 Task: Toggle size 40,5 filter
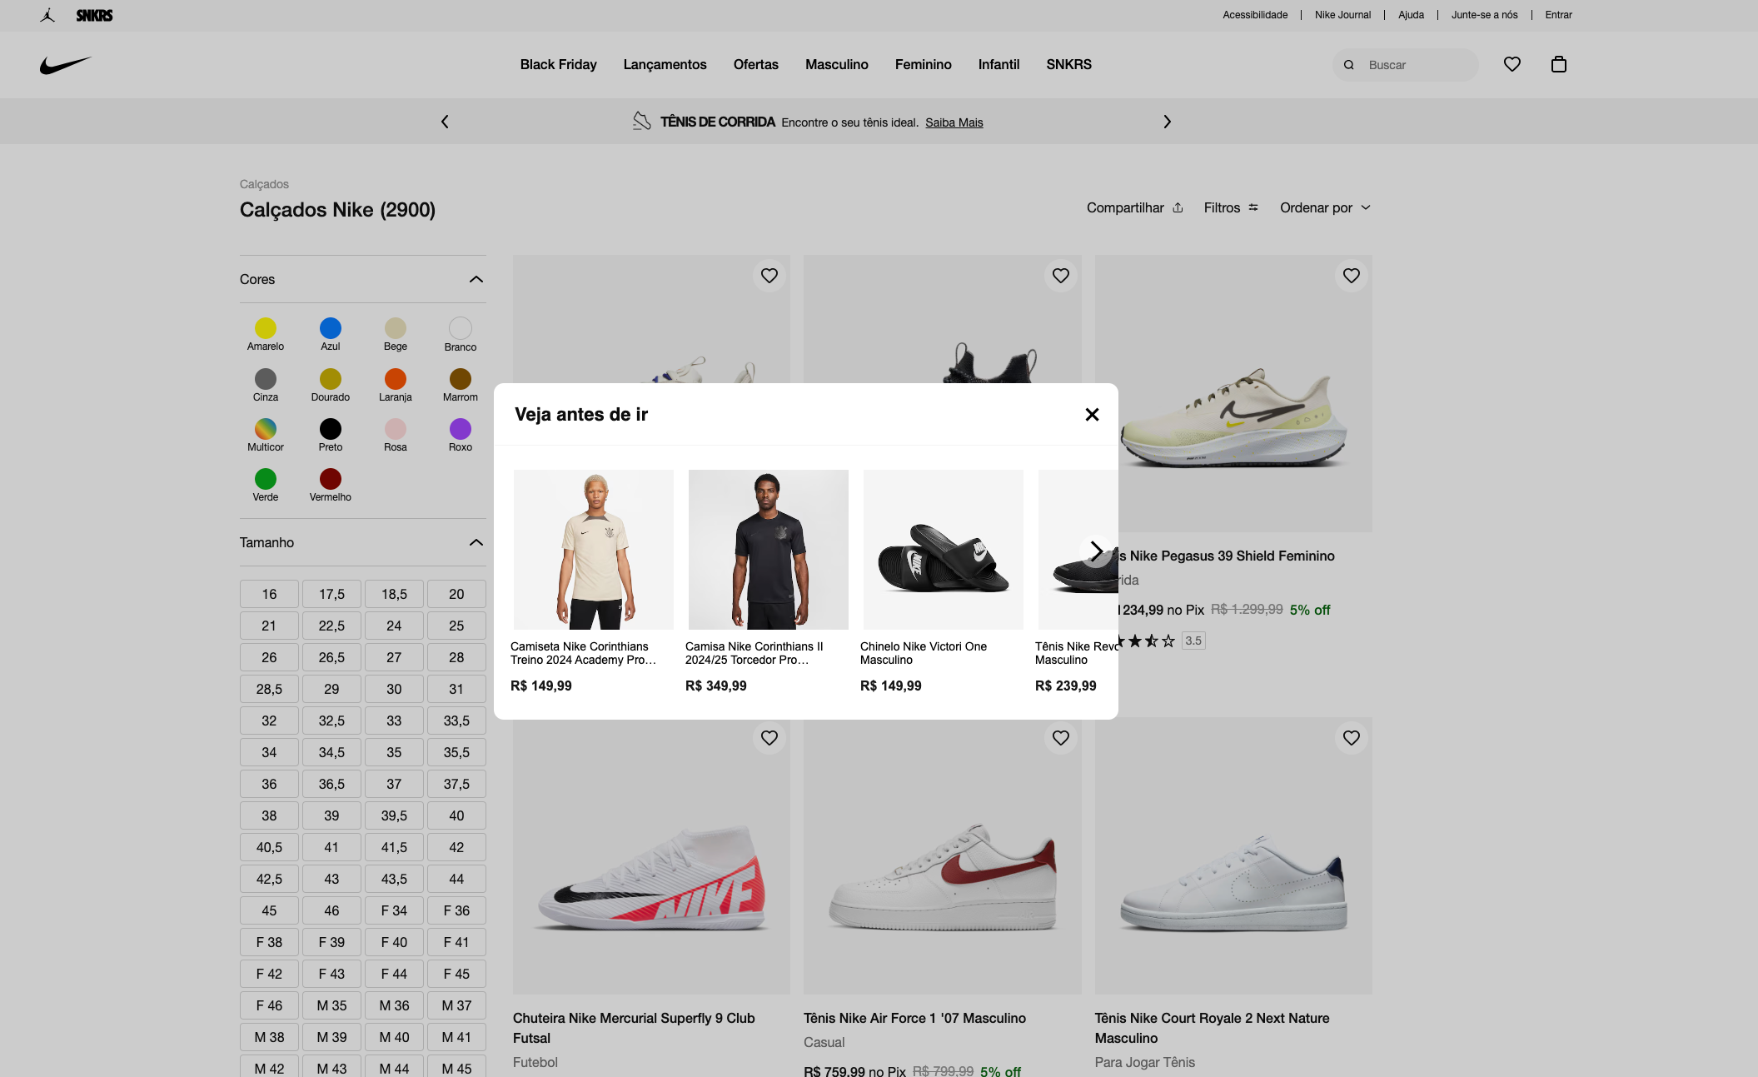coord(269,847)
